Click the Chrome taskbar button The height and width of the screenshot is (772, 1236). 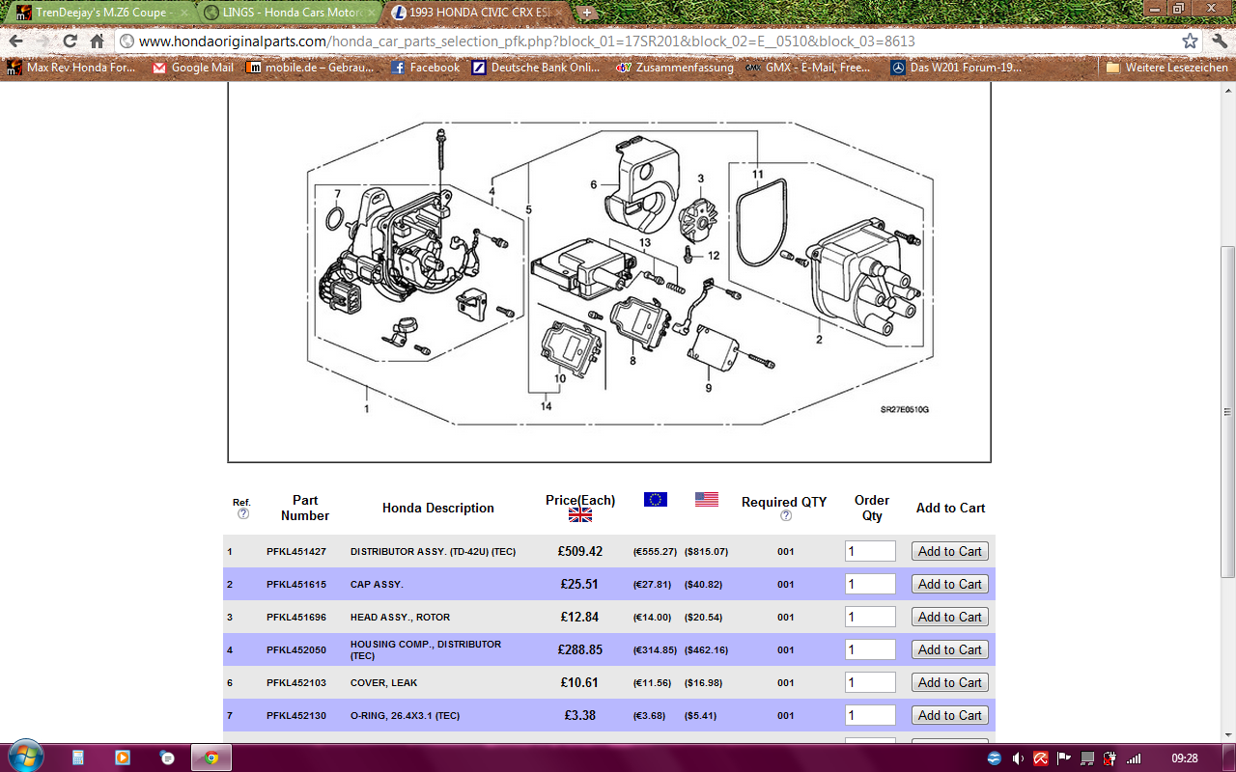211,758
